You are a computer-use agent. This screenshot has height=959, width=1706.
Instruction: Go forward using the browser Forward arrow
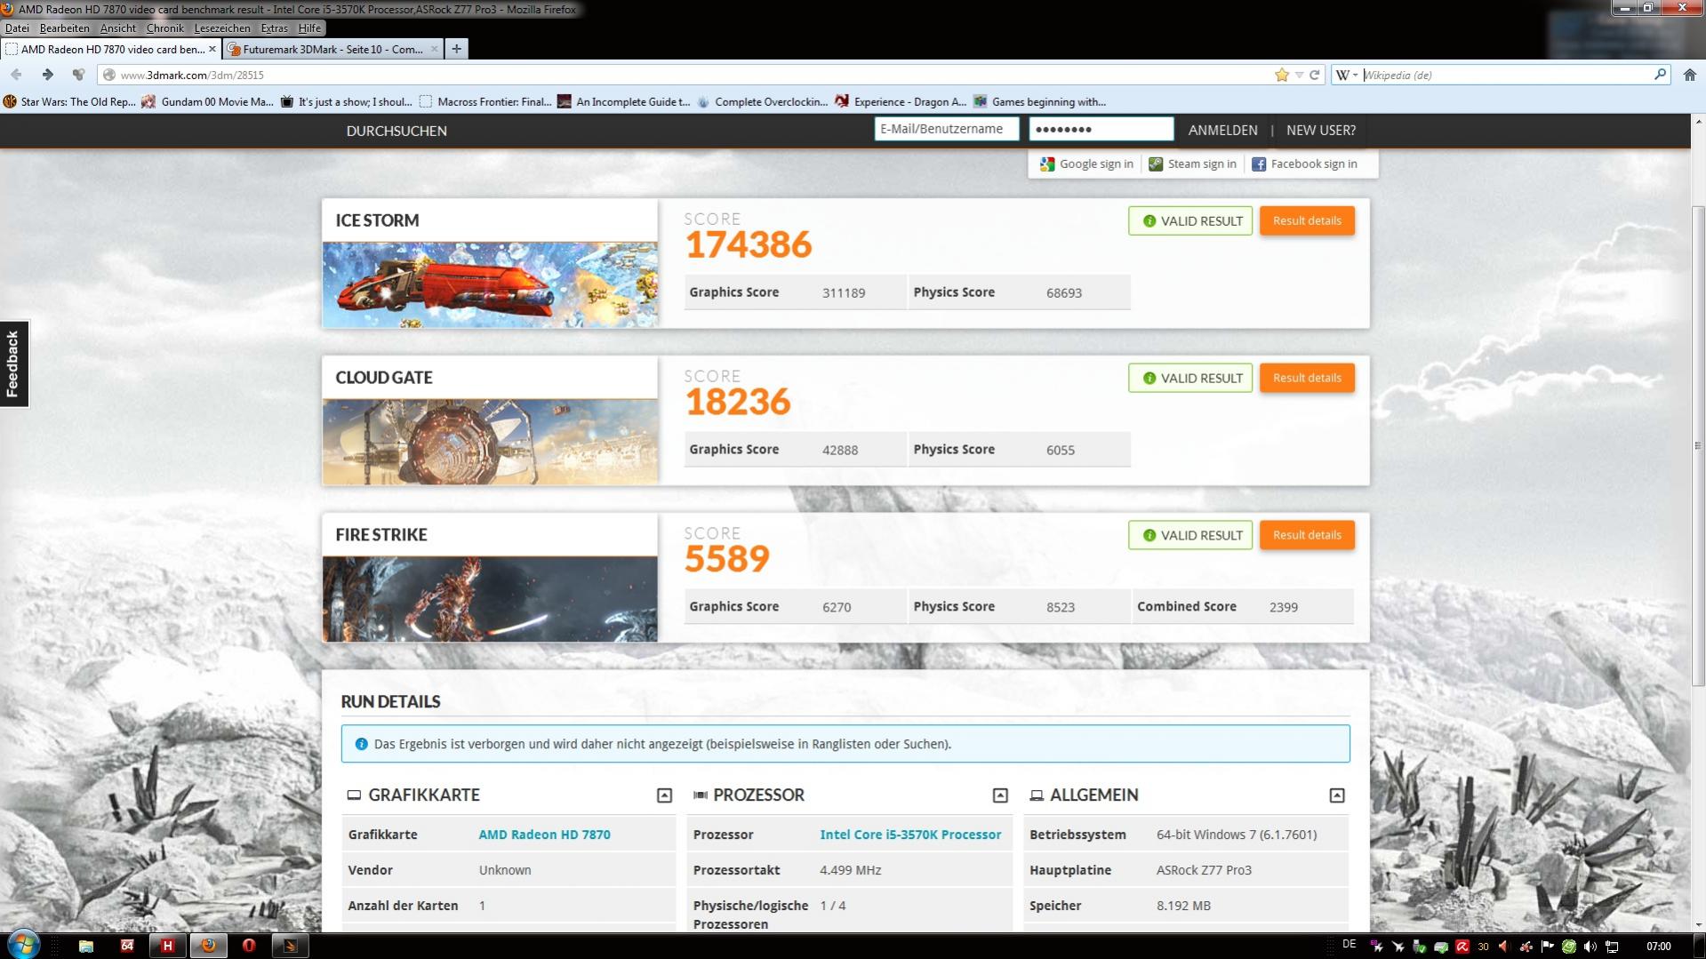[47, 75]
